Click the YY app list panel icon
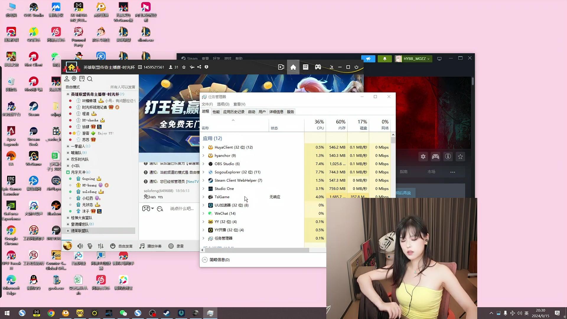 click(x=306, y=67)
